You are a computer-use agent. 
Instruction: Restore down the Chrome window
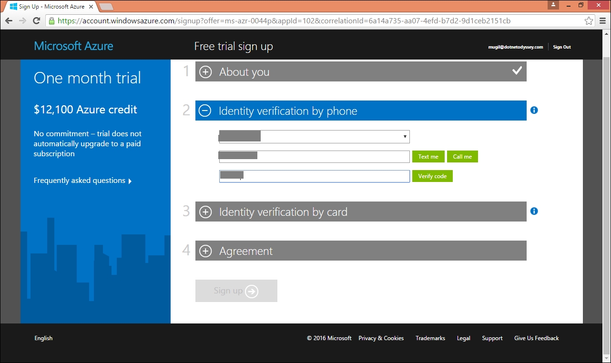click(581, 5)
